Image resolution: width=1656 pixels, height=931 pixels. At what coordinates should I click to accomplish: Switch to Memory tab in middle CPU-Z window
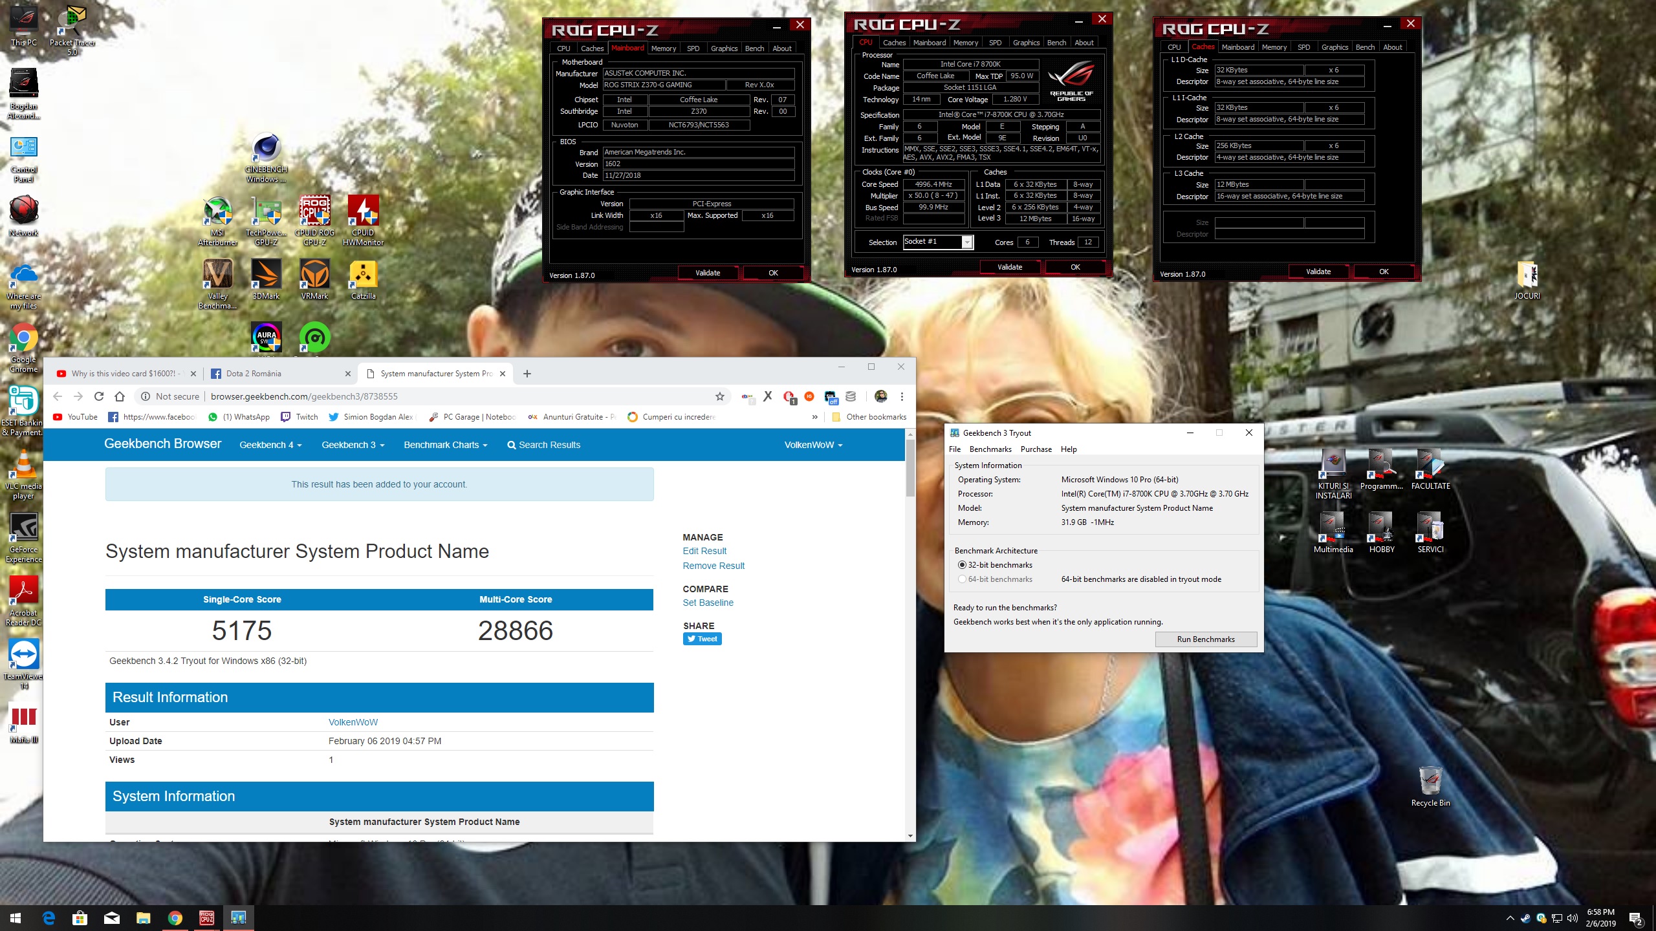click(965, 43)
